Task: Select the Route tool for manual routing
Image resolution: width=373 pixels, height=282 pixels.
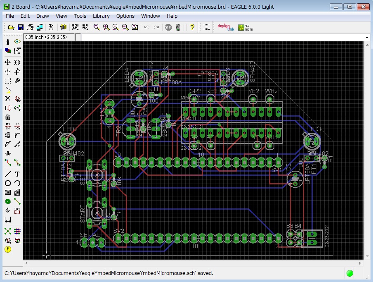Action: [x=7, y=163]
